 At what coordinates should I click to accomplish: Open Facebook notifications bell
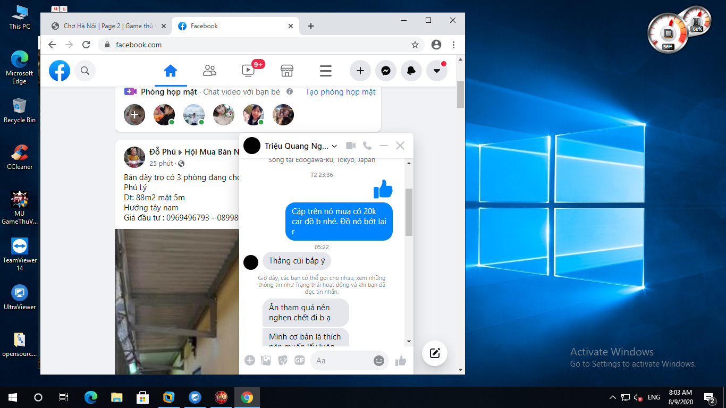pyautogui.click(x=411, y=71)
